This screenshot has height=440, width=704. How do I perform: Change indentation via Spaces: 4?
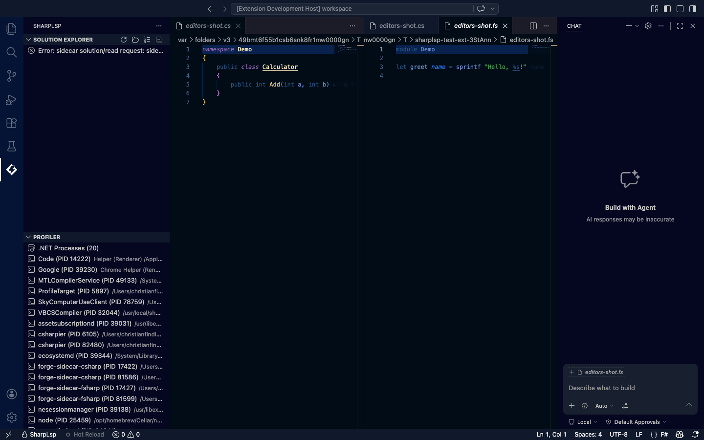point(588,435)
